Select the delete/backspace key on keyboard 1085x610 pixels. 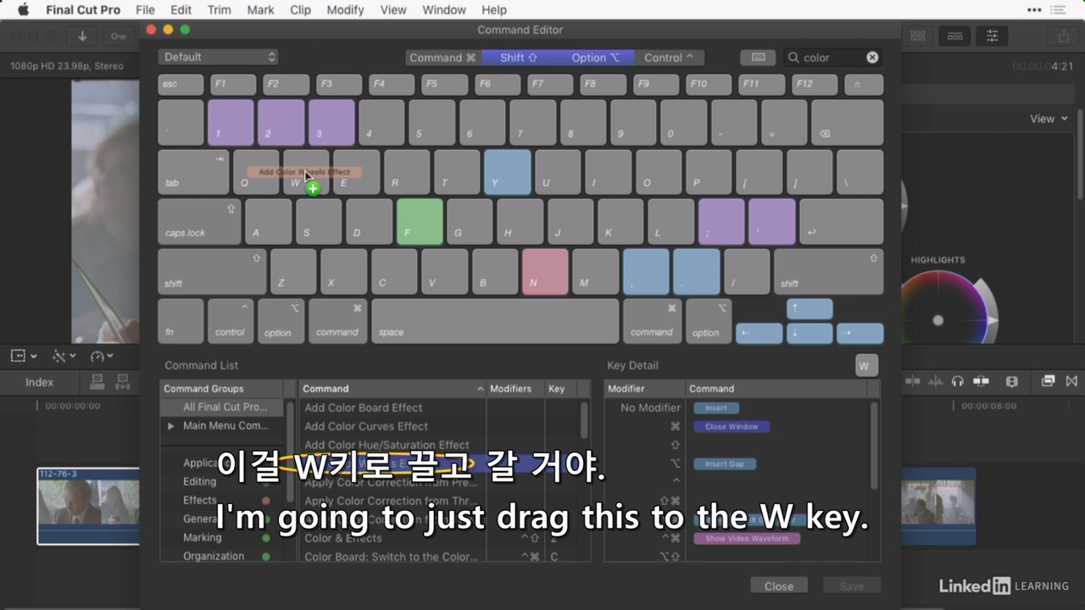(x=847, y=123)
